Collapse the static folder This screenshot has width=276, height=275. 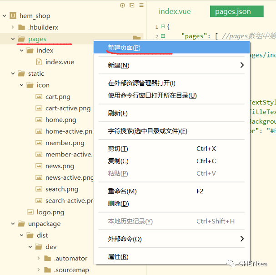point(13,73)
